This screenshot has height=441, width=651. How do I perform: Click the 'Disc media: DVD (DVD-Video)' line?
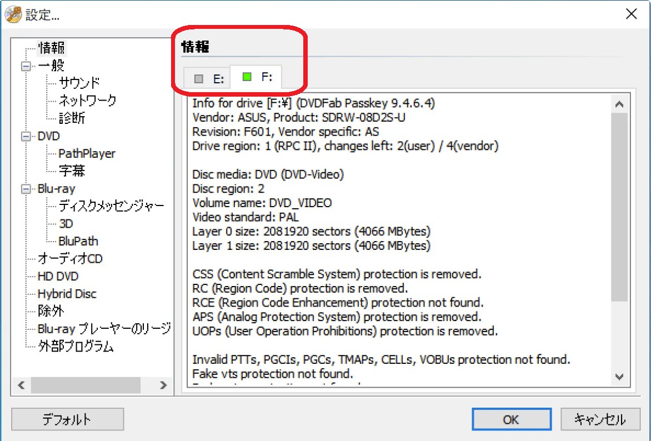click(268, 174)
